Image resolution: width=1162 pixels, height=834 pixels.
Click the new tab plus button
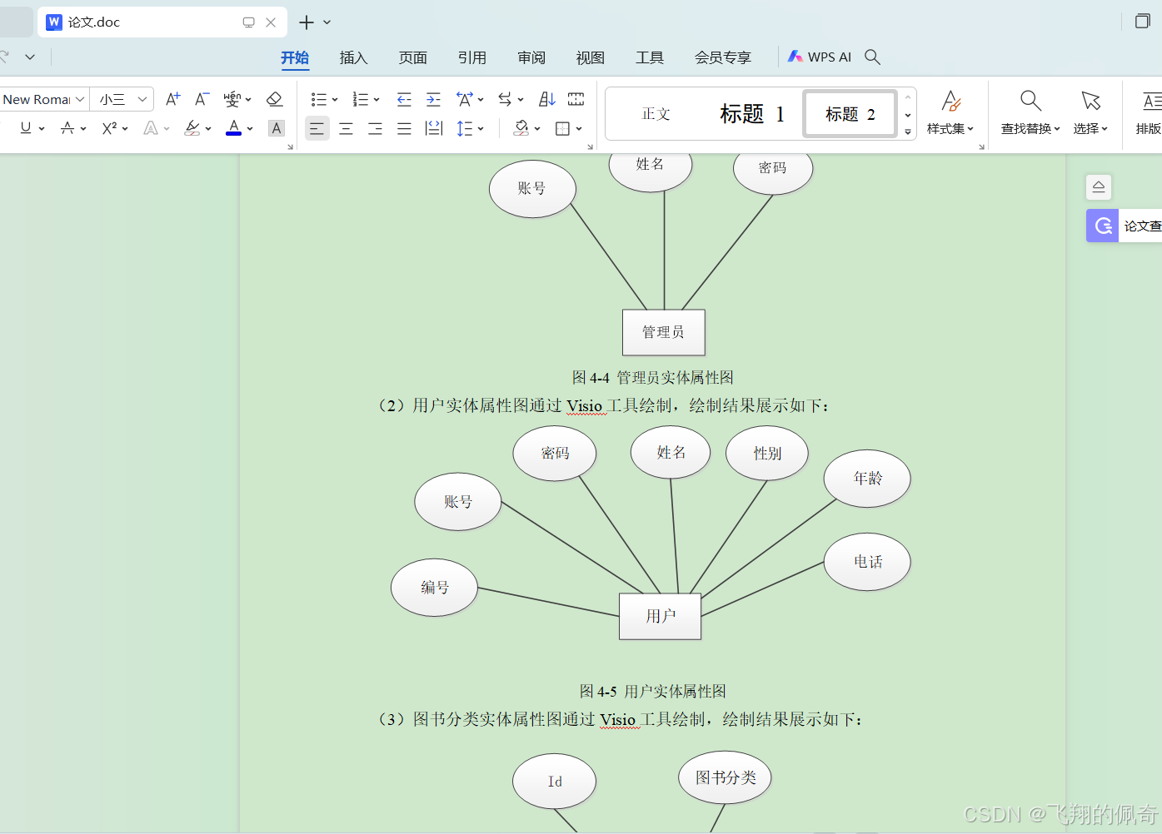pyautogui.click(x=307, y=22)
